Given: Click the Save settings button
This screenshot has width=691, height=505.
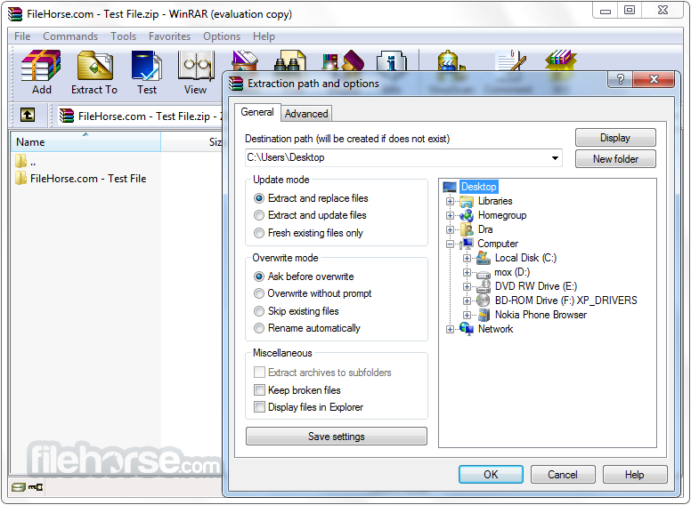Looking at the screenshot, I should 337,437.
